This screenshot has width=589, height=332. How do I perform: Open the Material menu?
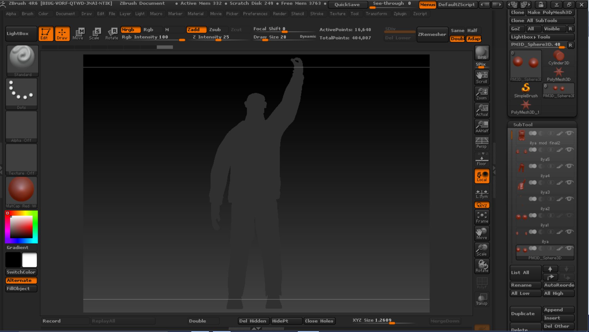coord(195,14)
